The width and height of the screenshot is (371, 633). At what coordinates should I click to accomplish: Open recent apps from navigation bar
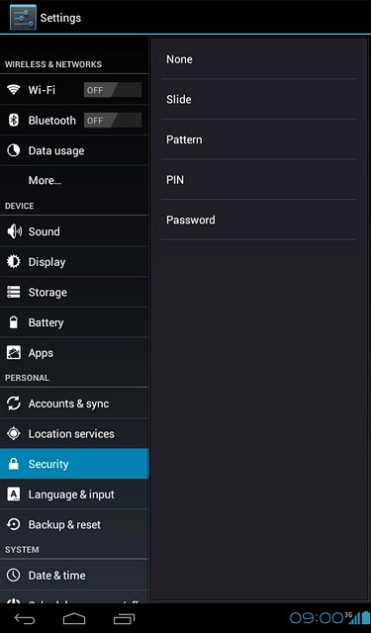point(124,618)
